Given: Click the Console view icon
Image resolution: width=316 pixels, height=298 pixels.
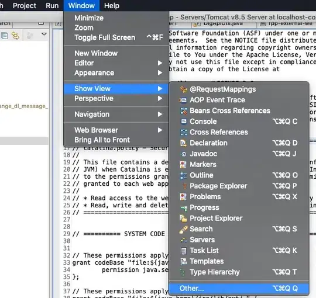Looking at the screenshot, I should (x=183, y=122).
